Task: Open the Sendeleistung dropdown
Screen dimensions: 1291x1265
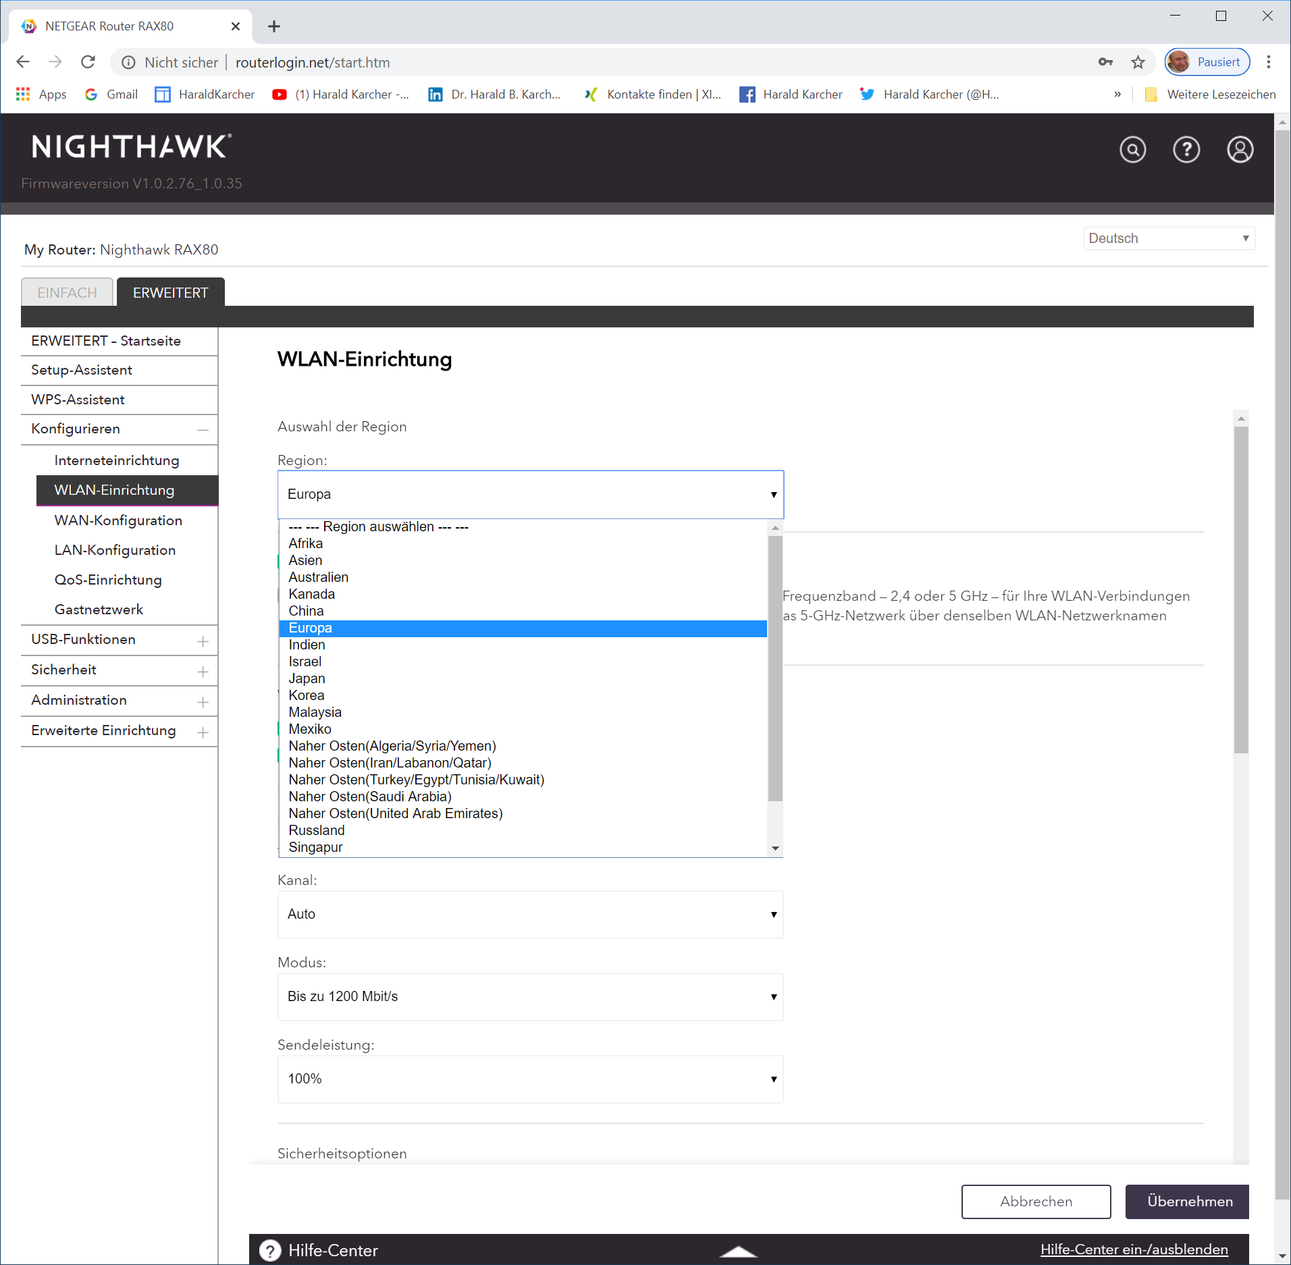Action: click(x=530, y=1079)
